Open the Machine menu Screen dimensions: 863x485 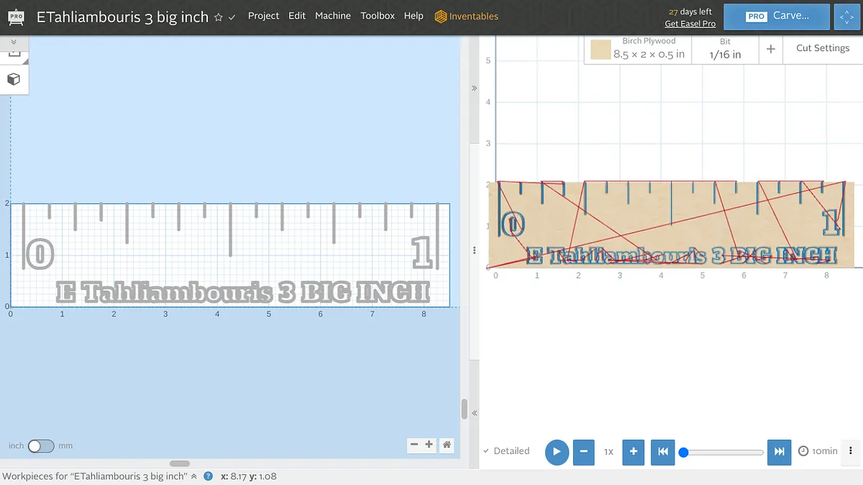tap(332, 16)
